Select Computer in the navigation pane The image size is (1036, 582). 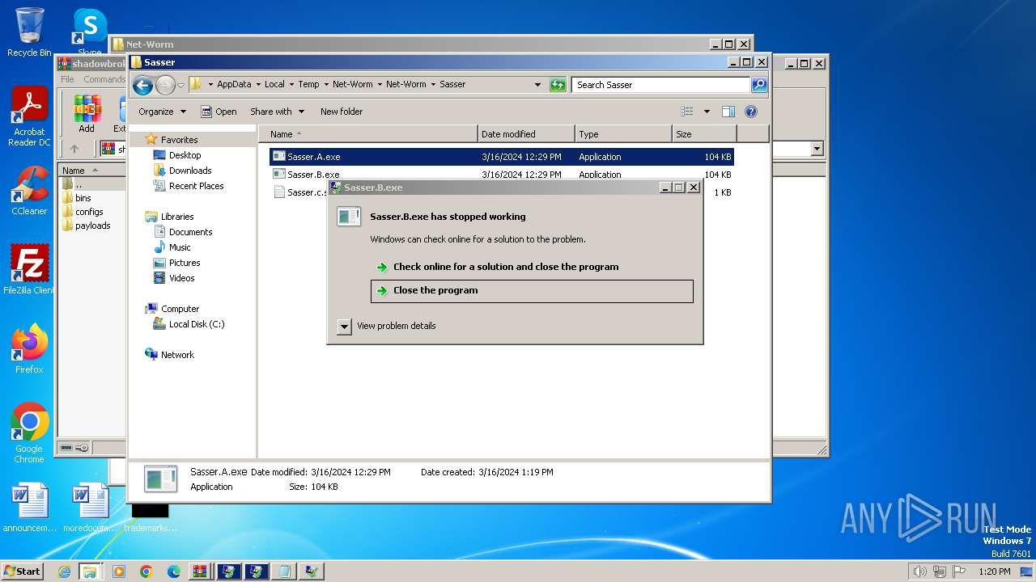tap(180, 309)
